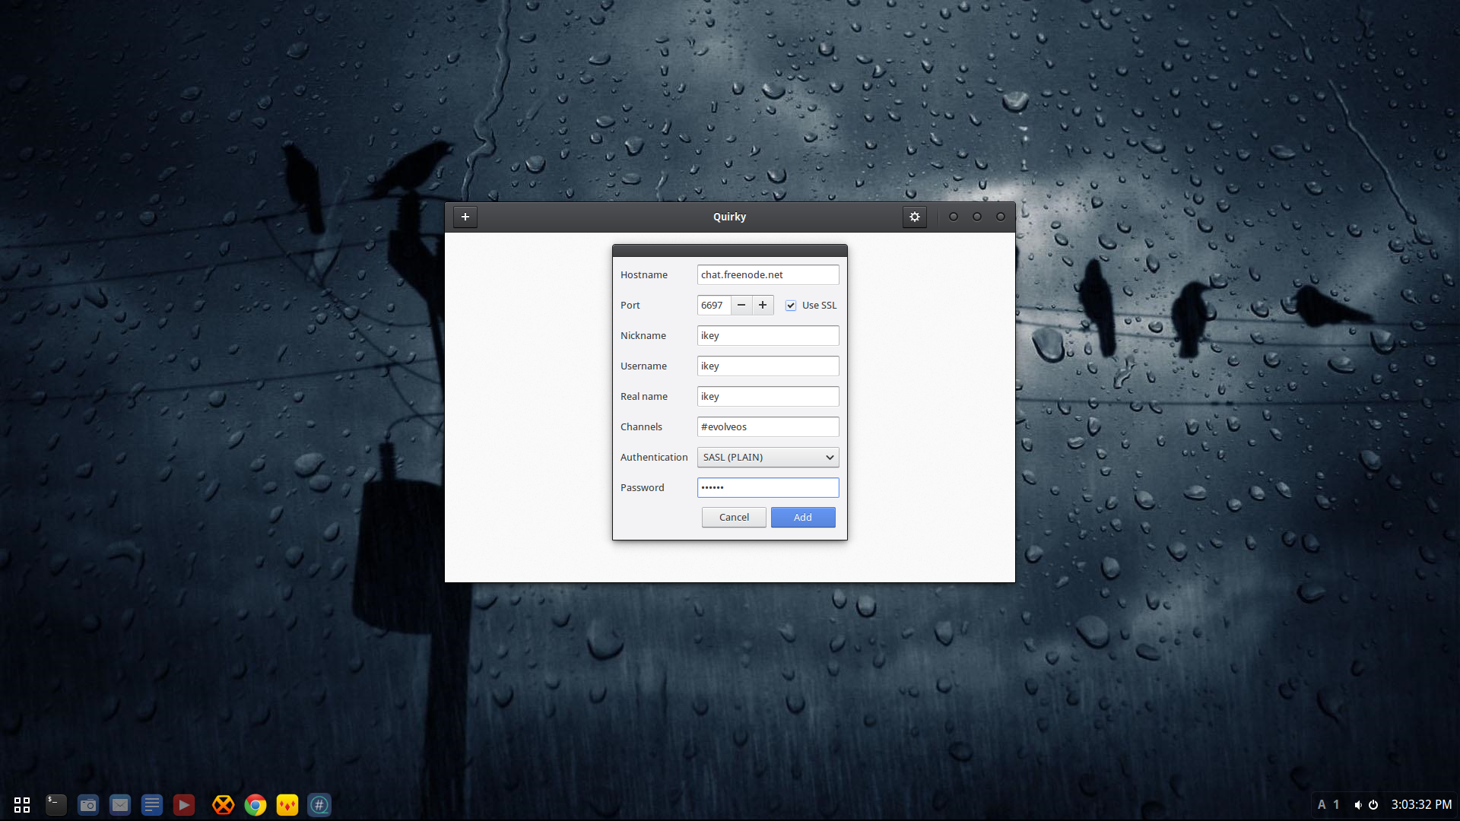Image resolution: width=1460 pixels, height=821 pixels.
Task: Focus the Nickname input field
Action: 768,335
